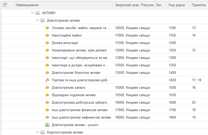Collapse the Довгострокові активи group
Screen dimensions: 208x135
tap(37, 20)
